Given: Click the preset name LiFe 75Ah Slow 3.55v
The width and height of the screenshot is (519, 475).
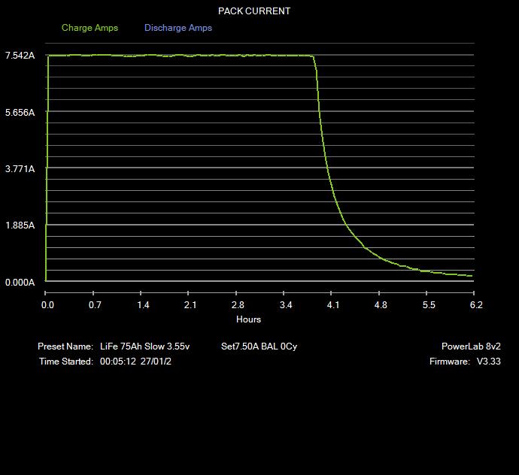Looking at the screenshot, I should point(144,346).
